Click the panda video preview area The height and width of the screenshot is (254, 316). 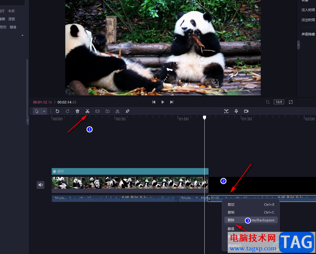(163, 48)
